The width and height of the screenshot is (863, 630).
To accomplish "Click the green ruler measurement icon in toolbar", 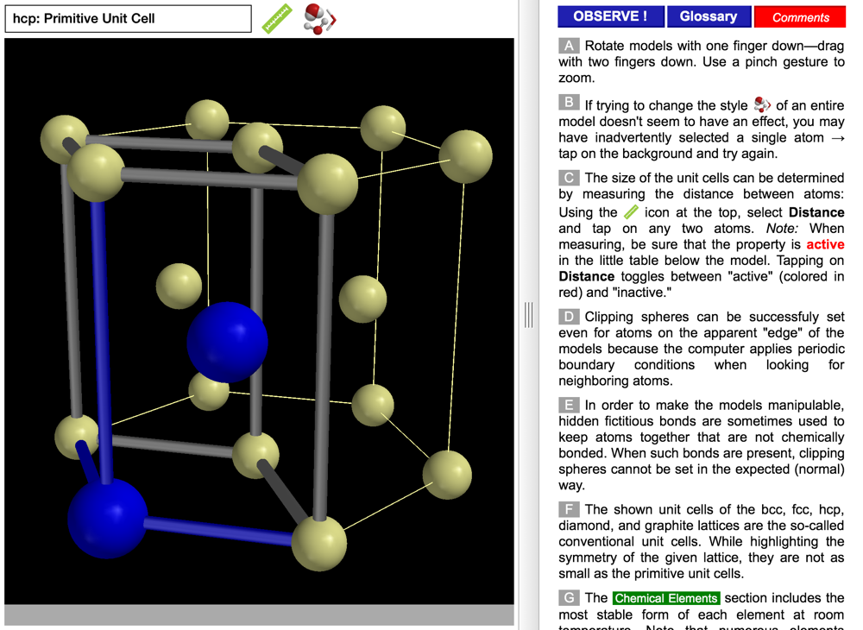I will pyautogui.click(x=277, y=18).
